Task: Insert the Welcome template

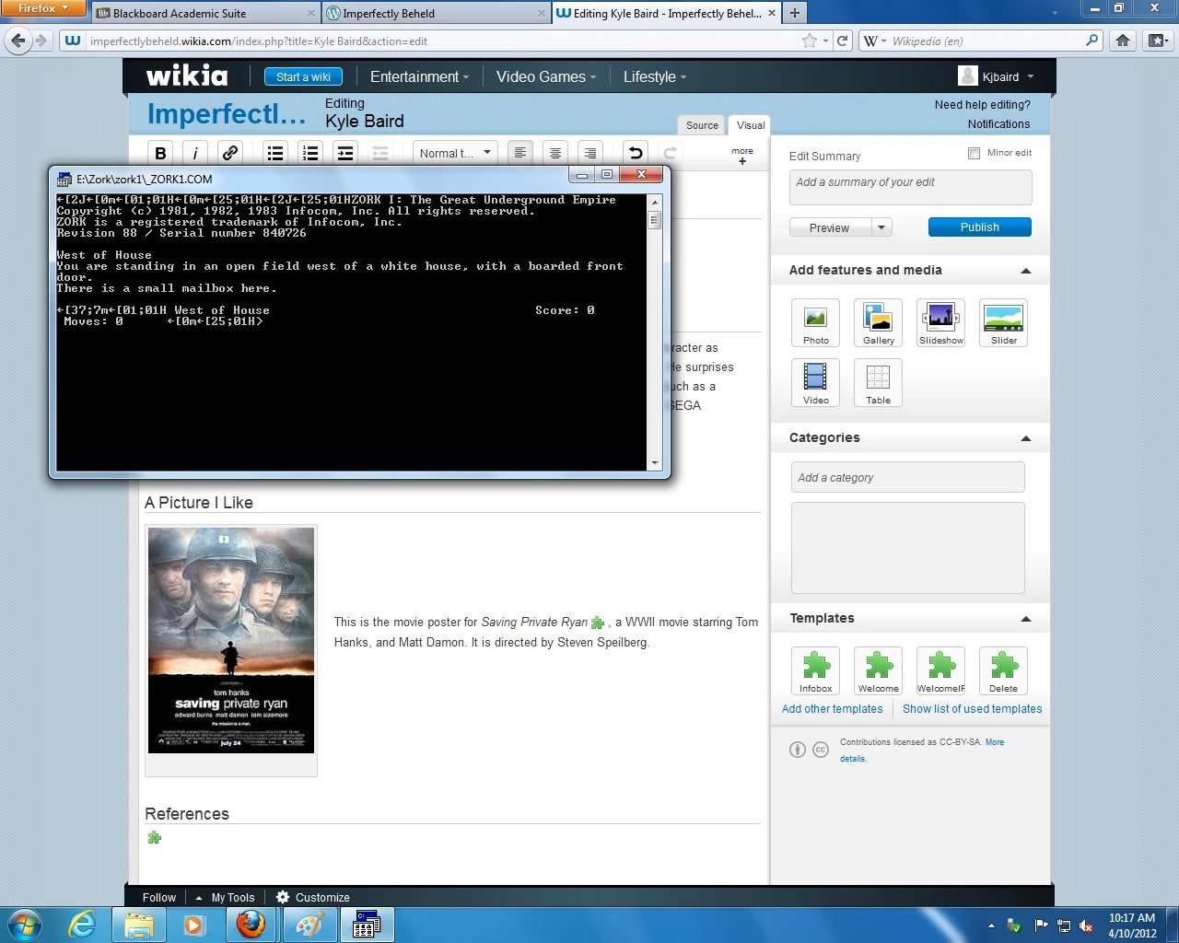Action: [x=878, y=670]
